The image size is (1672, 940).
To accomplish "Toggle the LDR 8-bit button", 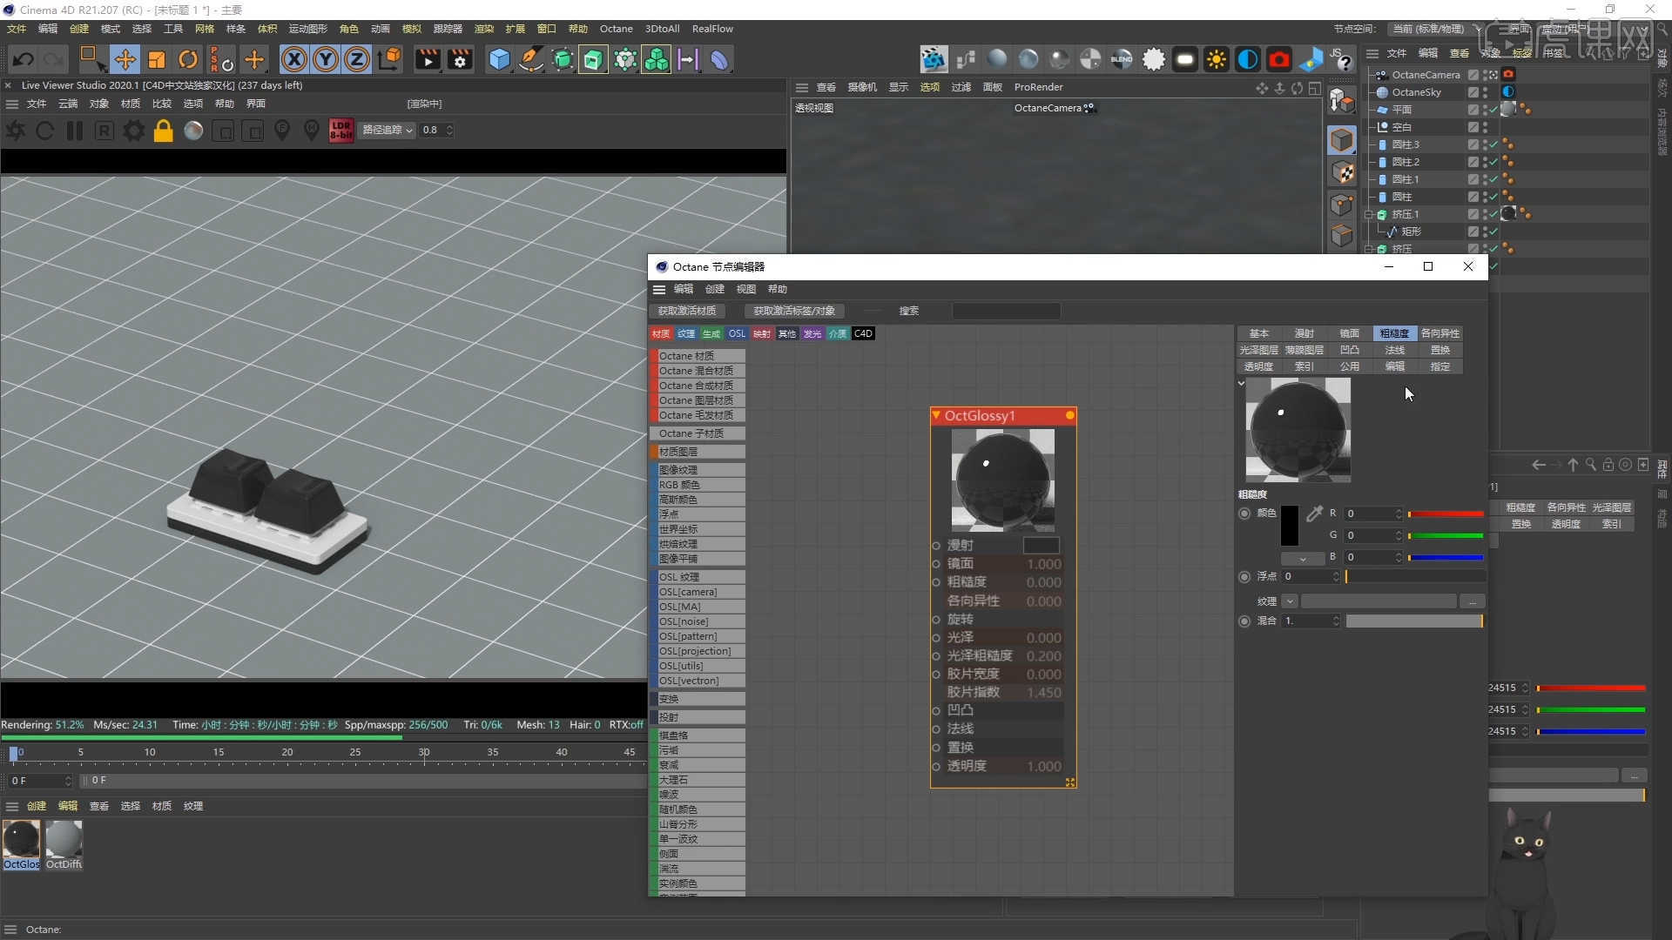I will tap(340, 131).
